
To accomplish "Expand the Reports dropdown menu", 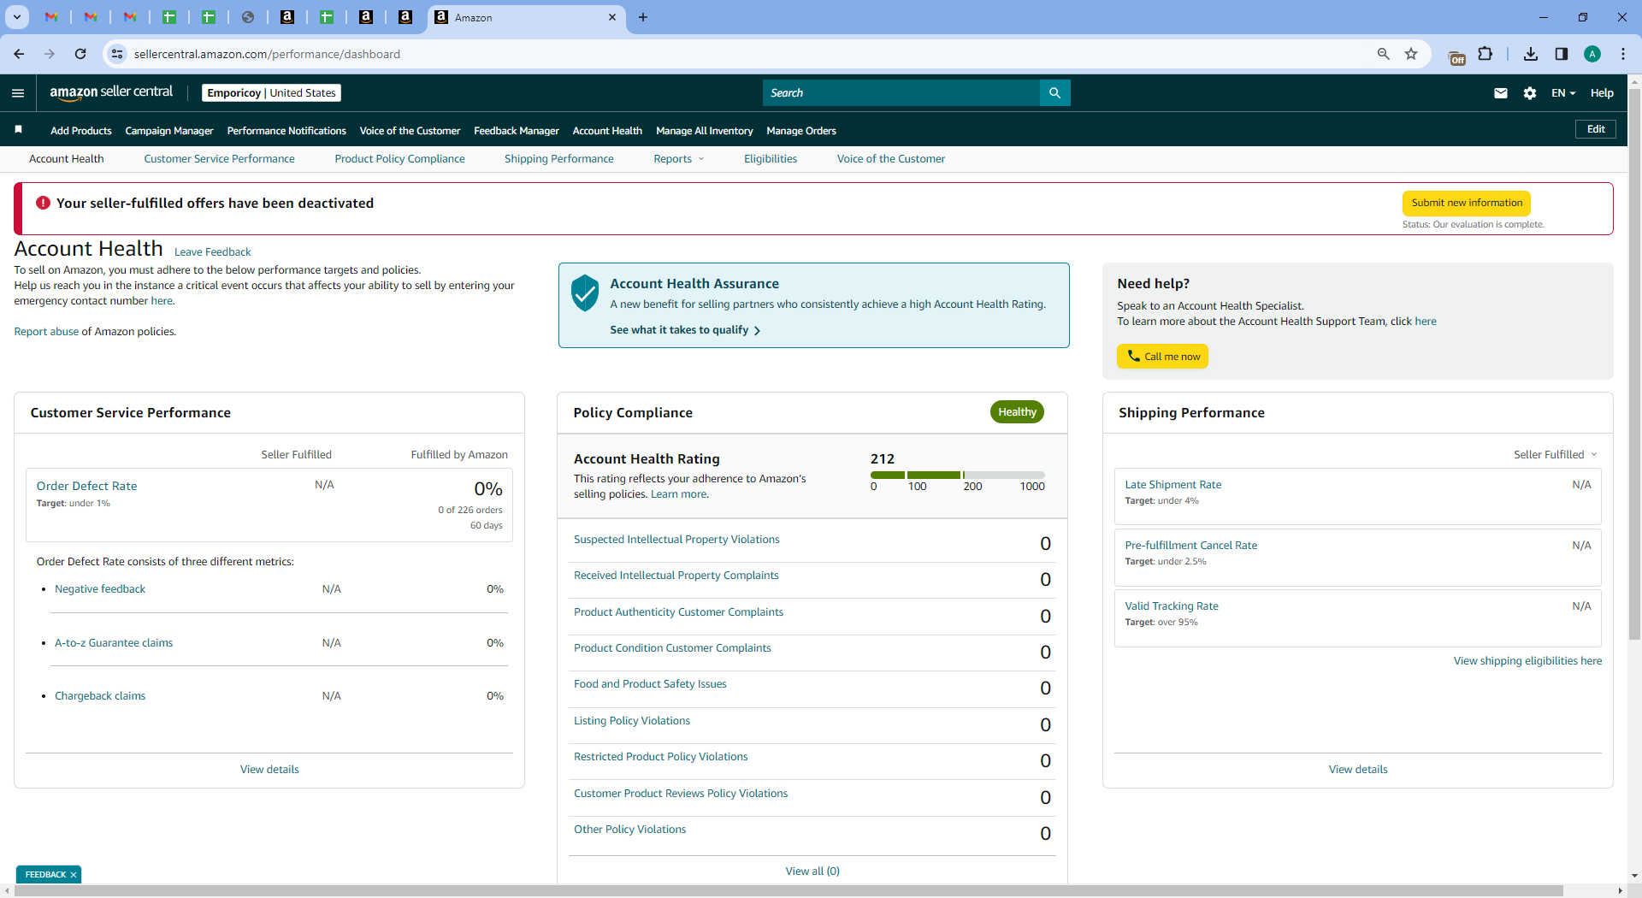I will coord(679,159).
